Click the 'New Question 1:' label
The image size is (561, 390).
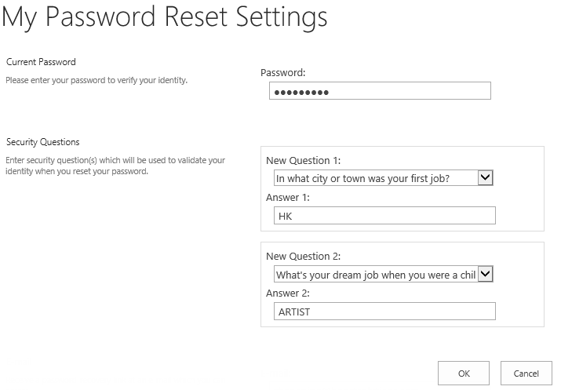tap(304, 161)
